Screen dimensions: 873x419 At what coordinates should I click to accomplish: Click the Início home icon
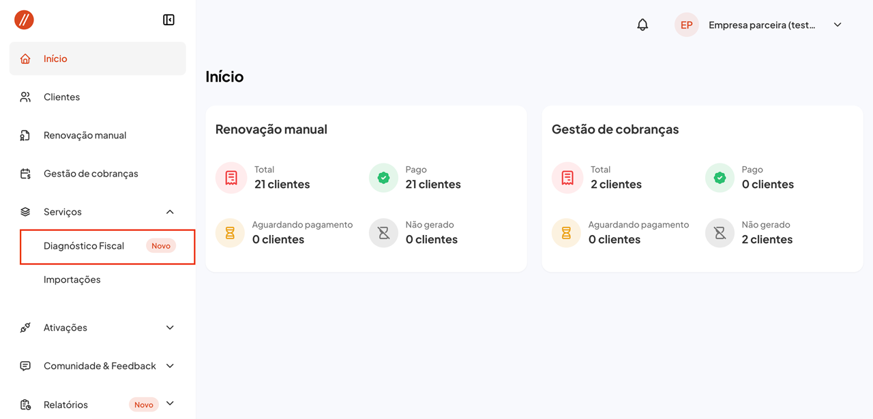(25, 59)
